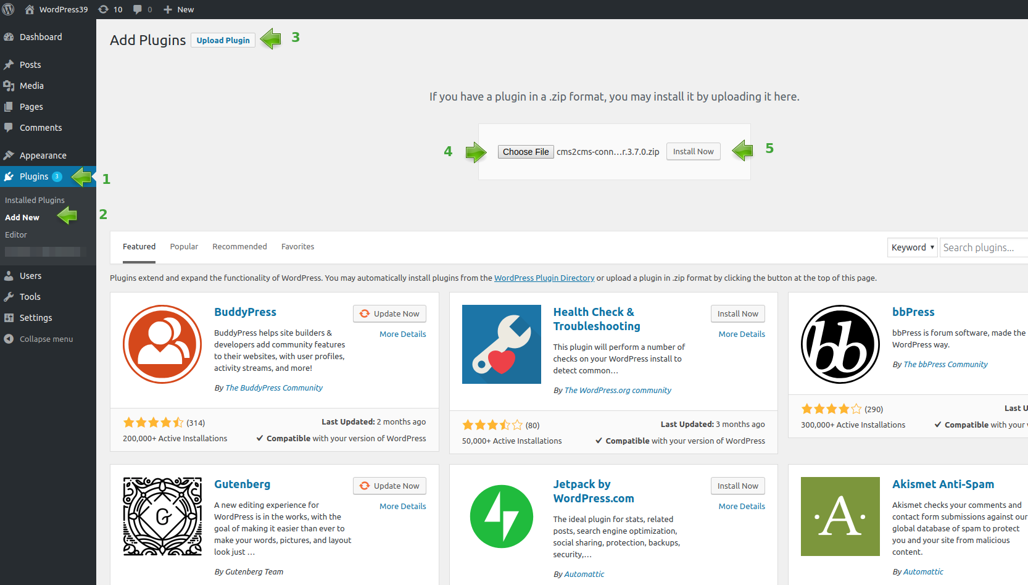Viewport: 1028px width, 585px height.
Task: Select Add New plugins submenu
Action: click(x=22, y=217)
